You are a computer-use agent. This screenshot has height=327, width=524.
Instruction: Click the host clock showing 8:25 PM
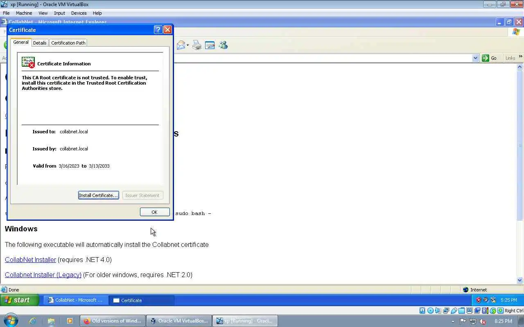pos(504,321)
